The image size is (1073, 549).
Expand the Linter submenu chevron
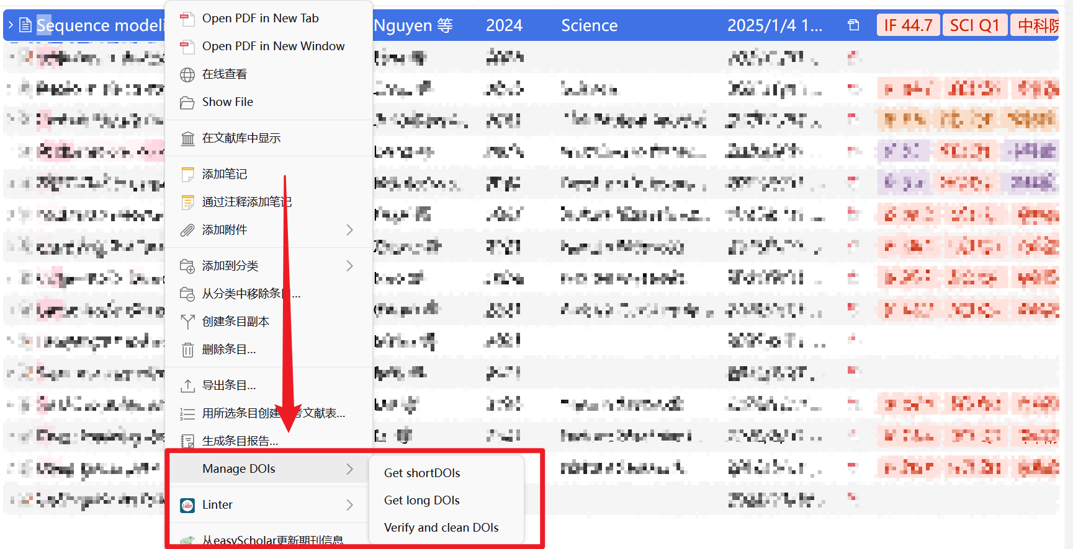tap(349, 505)
